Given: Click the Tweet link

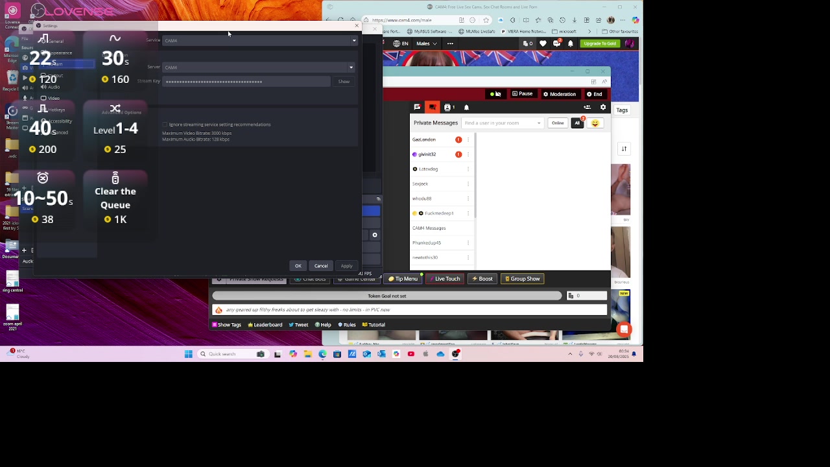Looking at the screenshot, I should (298, 325).
